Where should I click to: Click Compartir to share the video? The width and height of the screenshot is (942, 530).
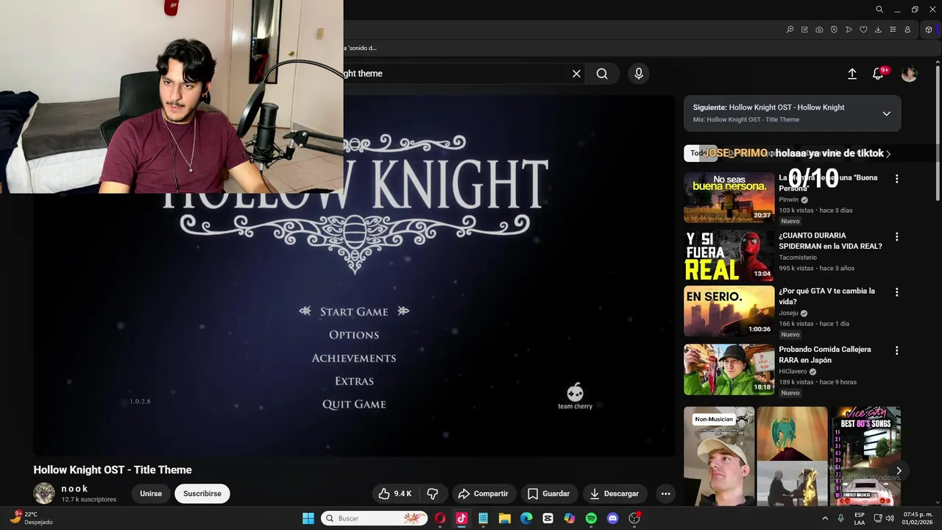pyautogui.click(x=482, y=494)
